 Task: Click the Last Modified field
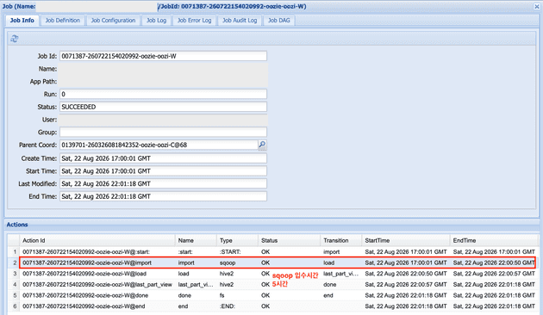163,183
